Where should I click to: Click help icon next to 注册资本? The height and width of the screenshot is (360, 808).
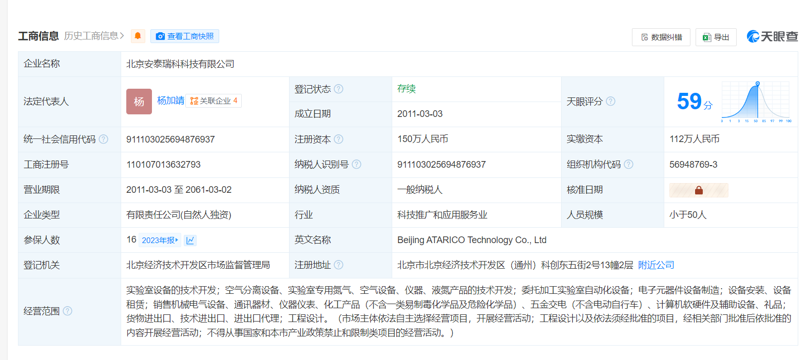pyautogui.click(x=338, y=139)
